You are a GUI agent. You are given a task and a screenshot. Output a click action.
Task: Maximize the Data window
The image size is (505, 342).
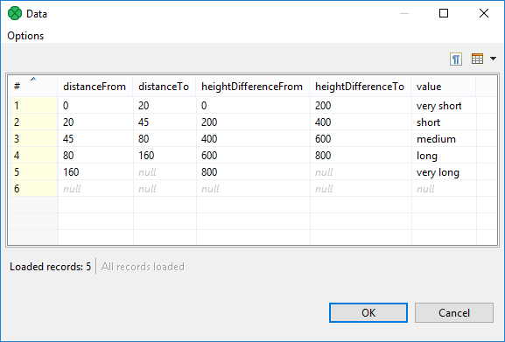pyautogui.click(x=444, y=13)
